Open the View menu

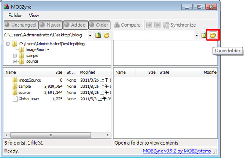pos(34,16)
